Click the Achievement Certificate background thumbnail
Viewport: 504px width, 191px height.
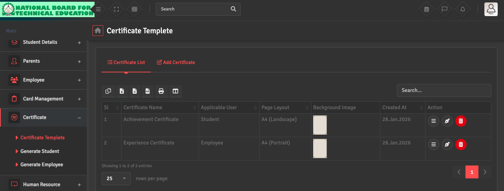click(x=320, y=125)
